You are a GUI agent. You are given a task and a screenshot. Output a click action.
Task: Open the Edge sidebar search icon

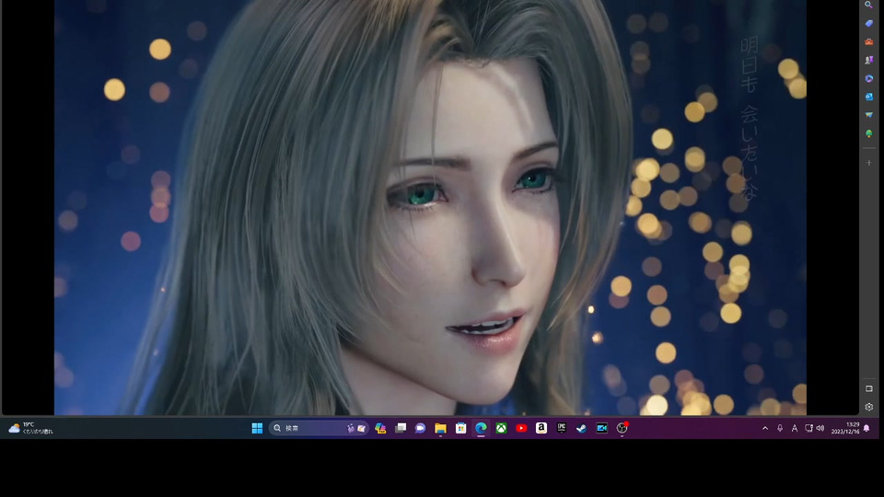[x=868, y=6]
